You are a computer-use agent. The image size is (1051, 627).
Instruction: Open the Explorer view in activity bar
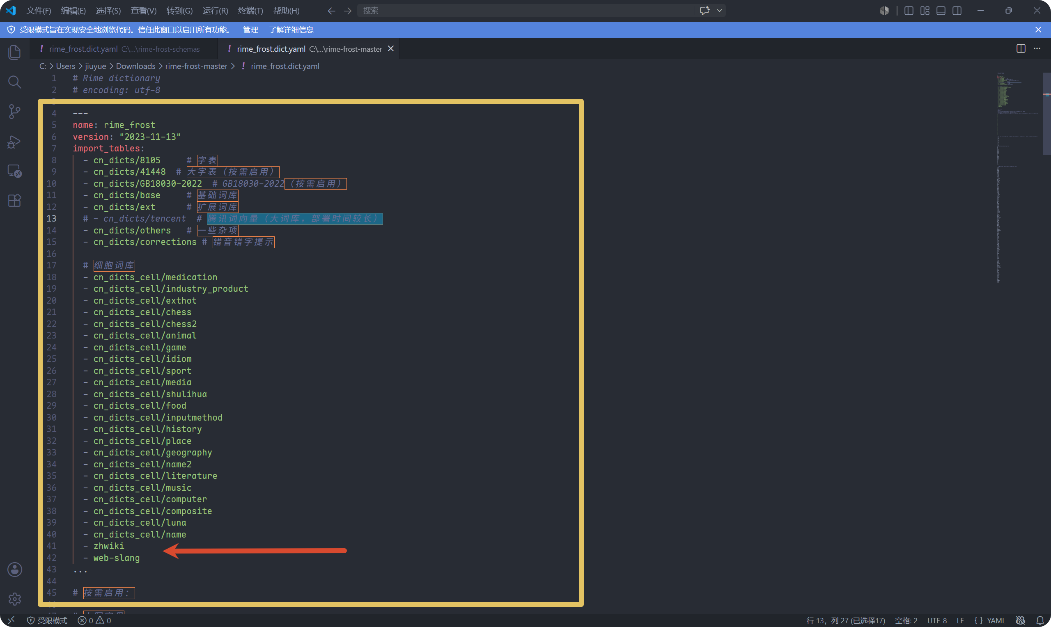pos(14,52)
